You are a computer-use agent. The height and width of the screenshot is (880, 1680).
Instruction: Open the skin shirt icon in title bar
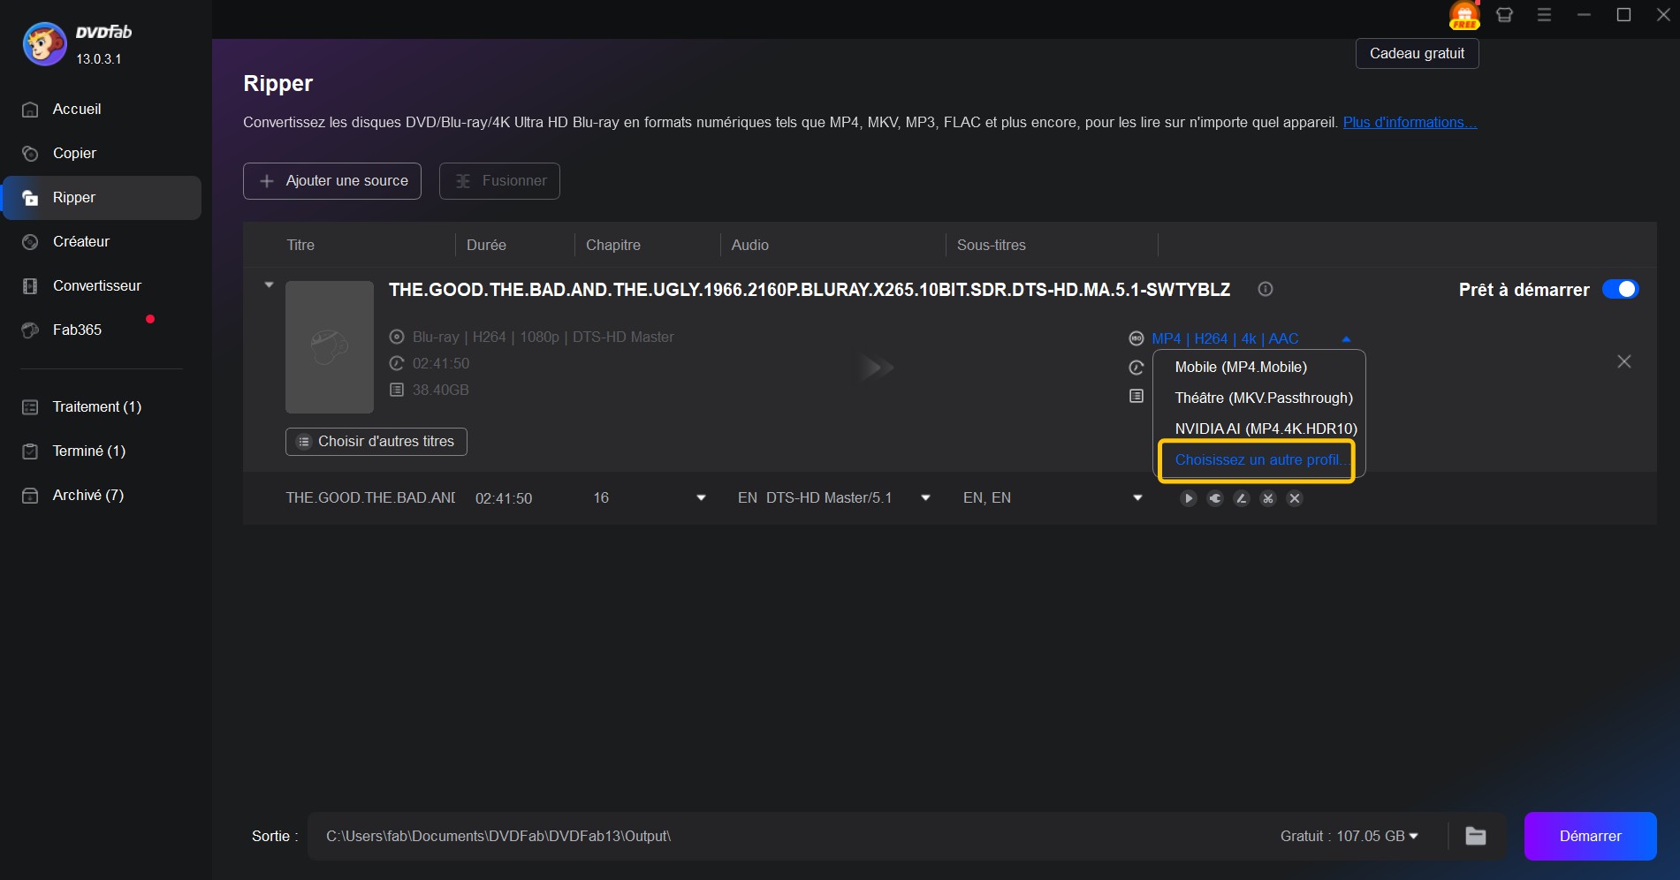pos(1504,15)
